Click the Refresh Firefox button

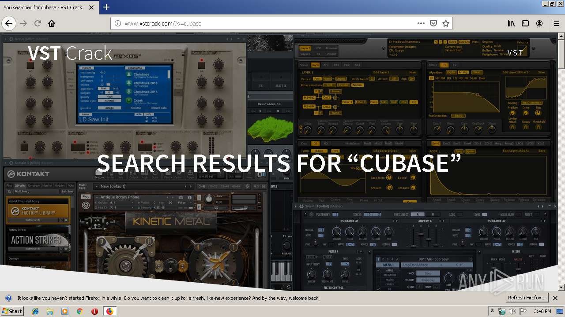tap(527, 298)
